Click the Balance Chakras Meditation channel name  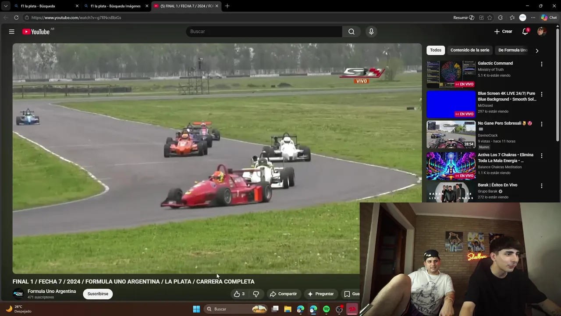click(x=500, y=167)
